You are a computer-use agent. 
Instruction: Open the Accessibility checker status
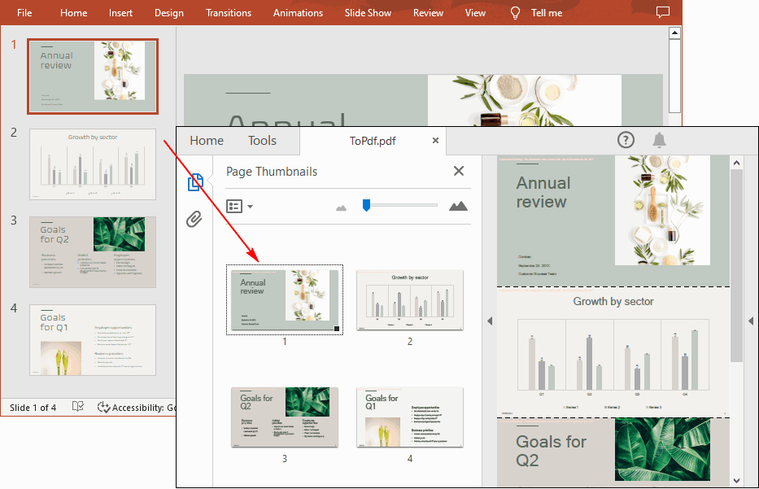pyautogui.click(x=136, y=408)
